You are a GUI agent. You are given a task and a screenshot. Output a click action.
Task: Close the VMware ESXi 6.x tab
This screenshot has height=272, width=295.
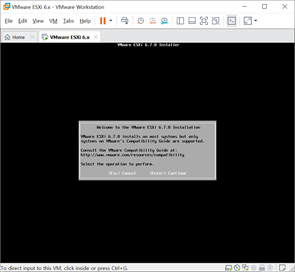(96, 37)
